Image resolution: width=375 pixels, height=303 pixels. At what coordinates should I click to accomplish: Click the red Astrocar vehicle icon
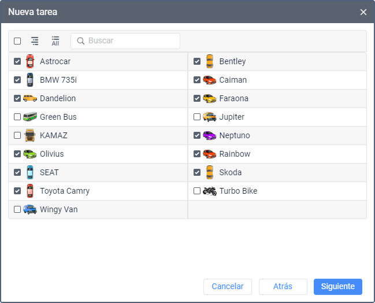click(30, 61)
